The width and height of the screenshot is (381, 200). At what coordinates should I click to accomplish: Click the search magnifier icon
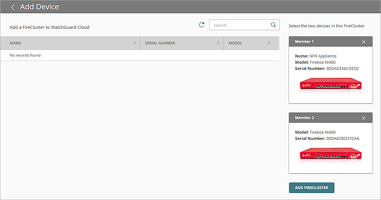click(273, 25)
